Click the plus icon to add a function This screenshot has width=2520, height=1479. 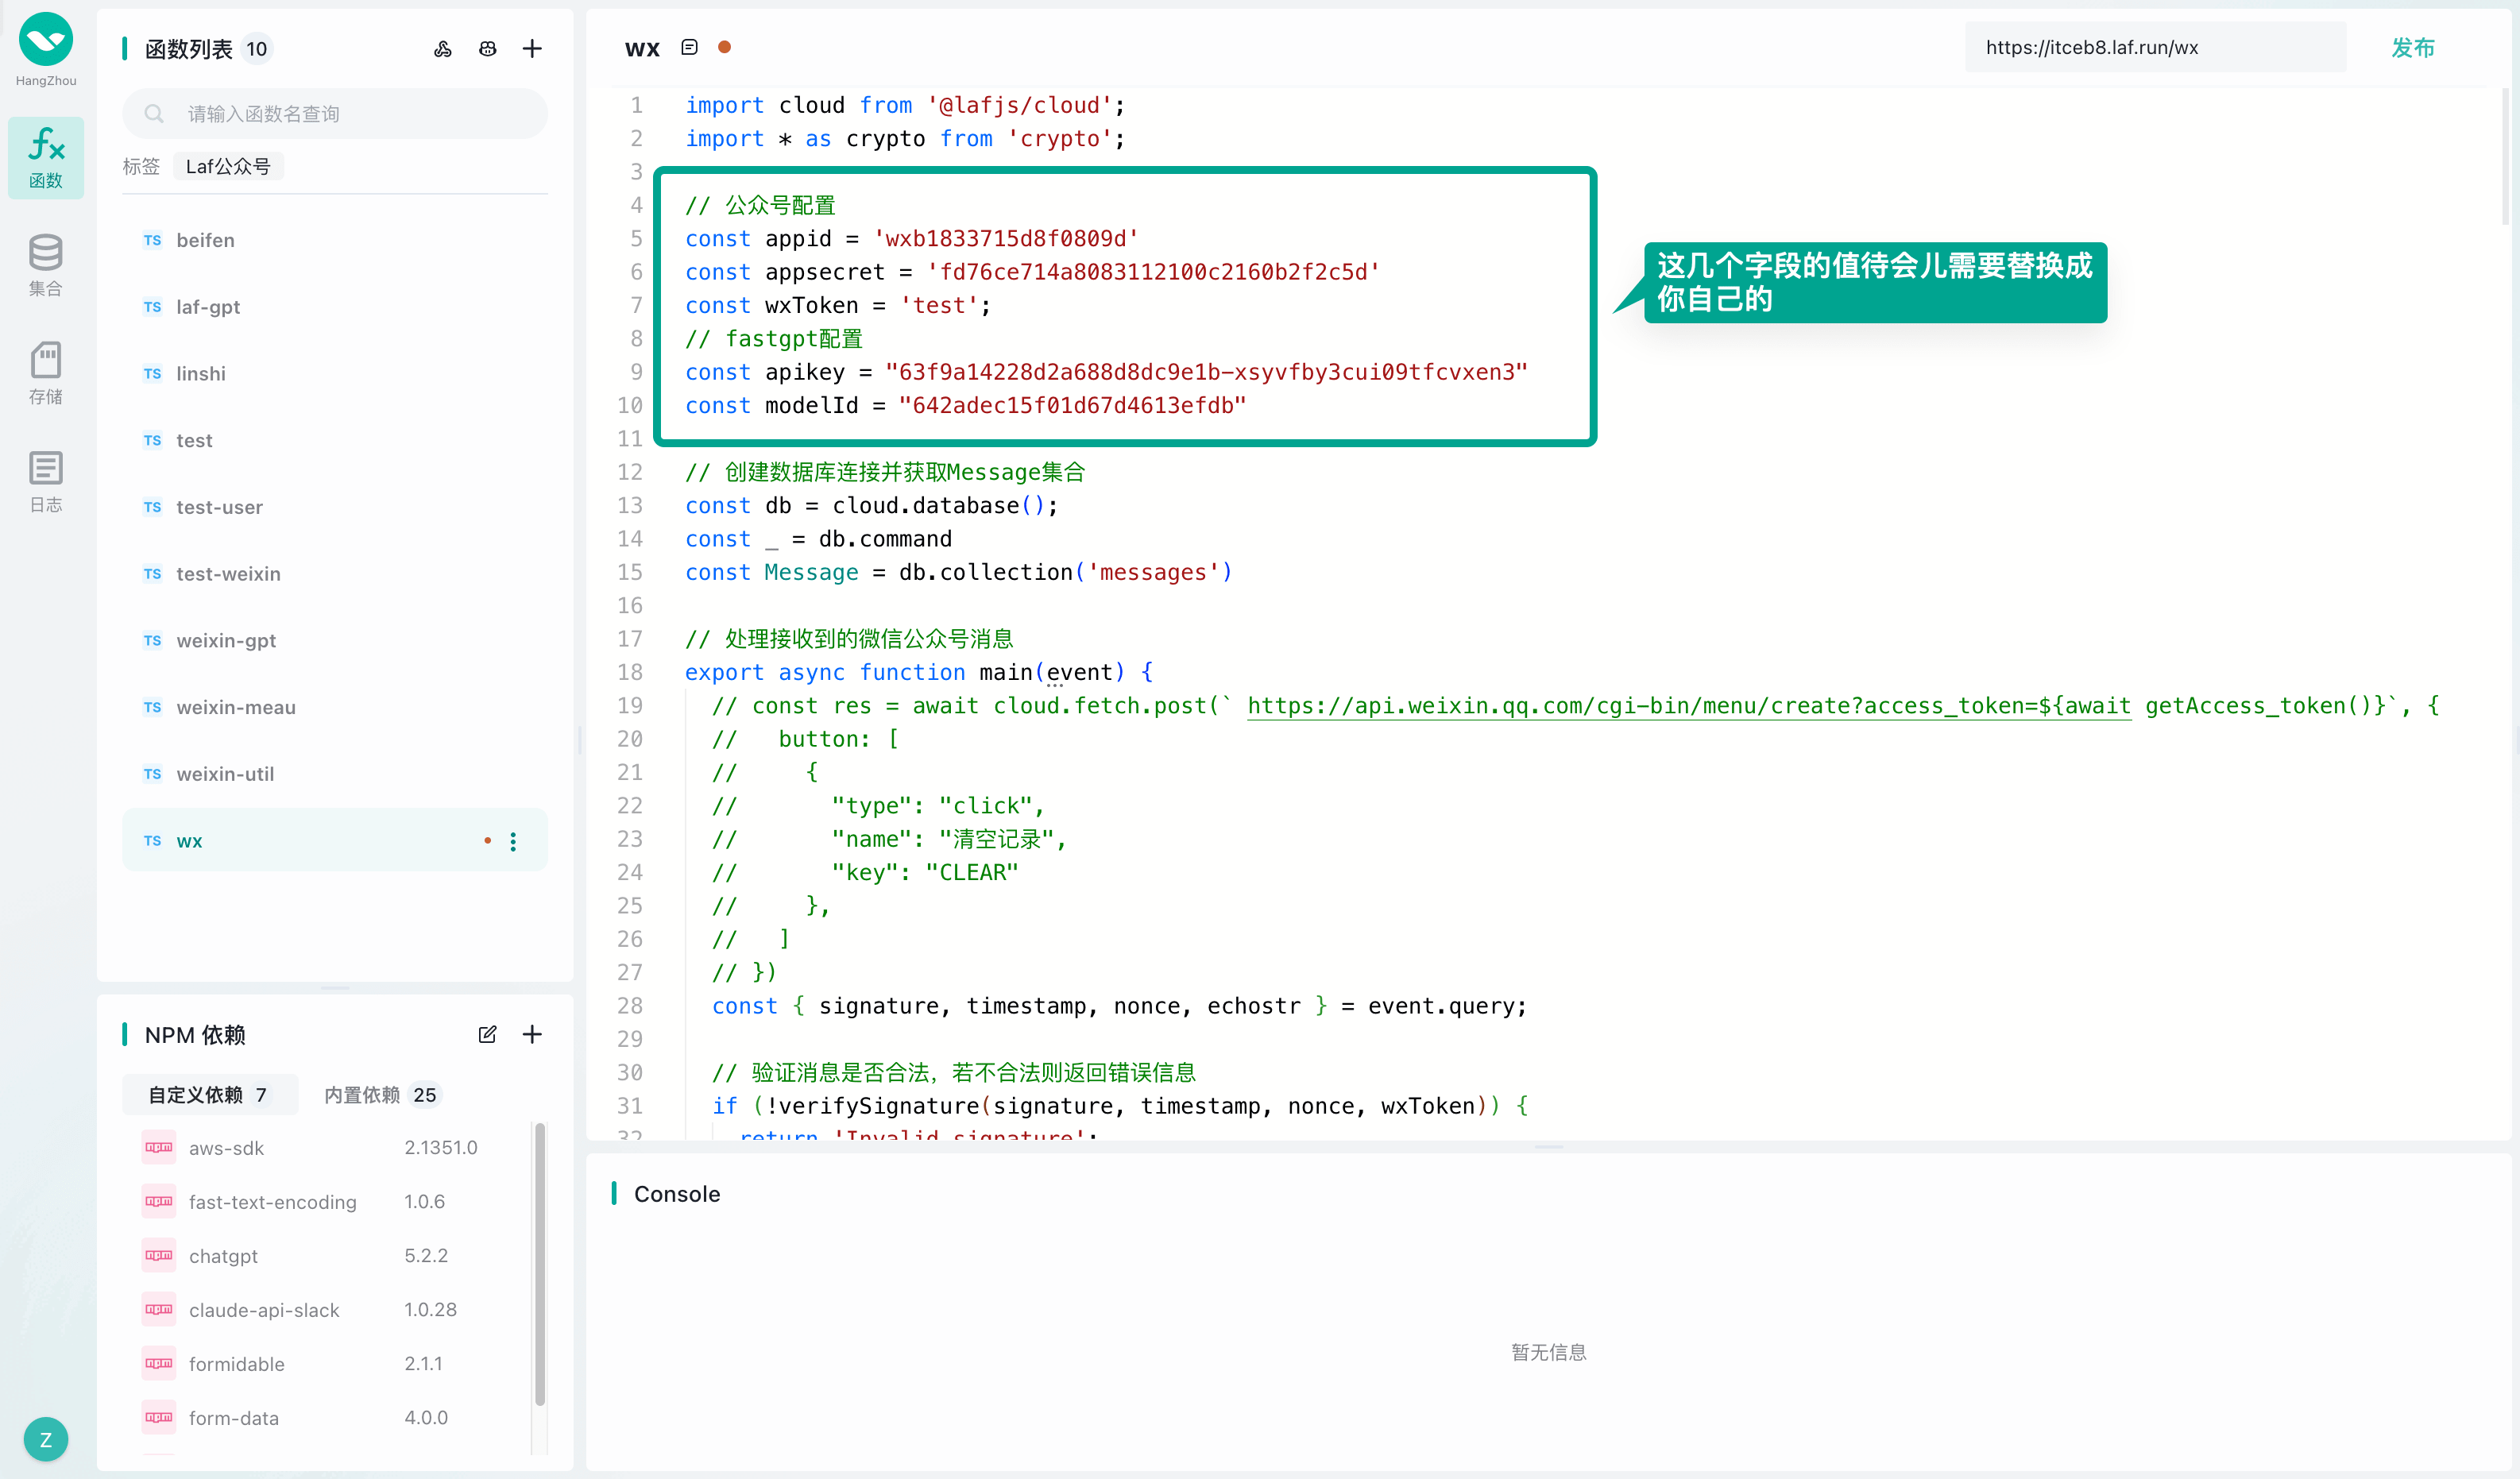(532, 48)
